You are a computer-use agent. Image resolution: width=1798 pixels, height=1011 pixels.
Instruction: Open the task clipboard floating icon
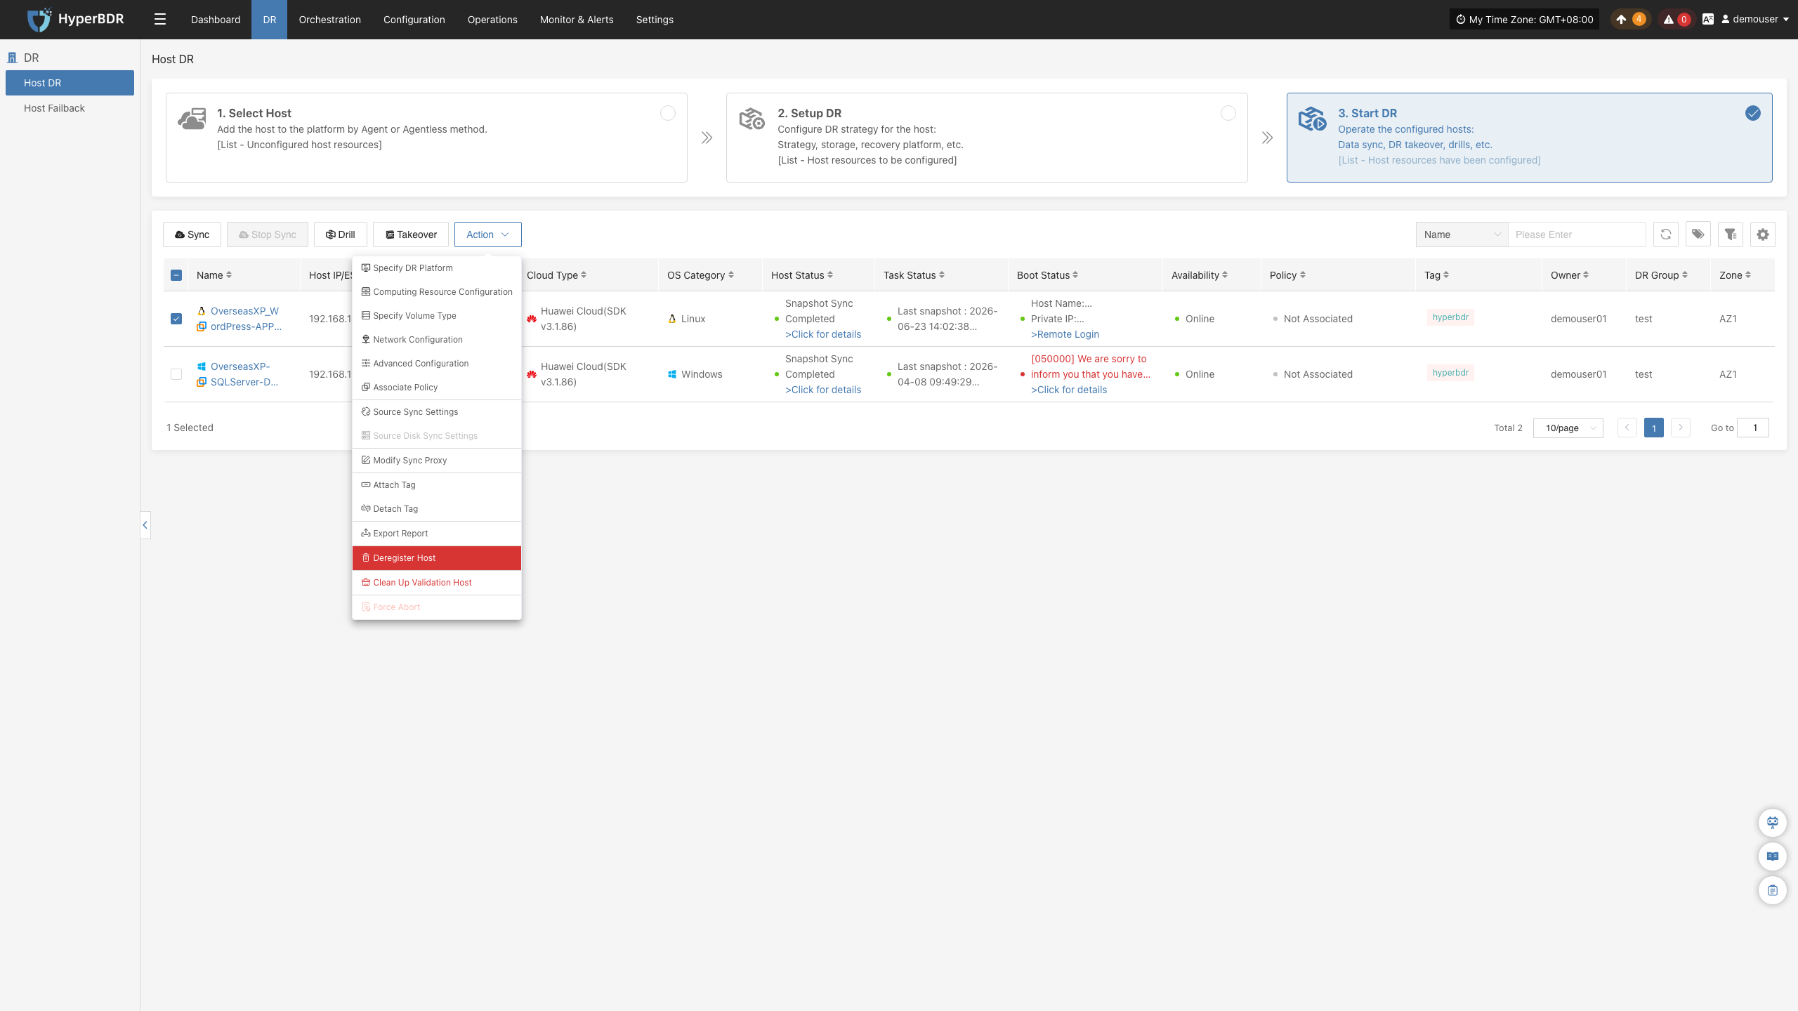1772,890
